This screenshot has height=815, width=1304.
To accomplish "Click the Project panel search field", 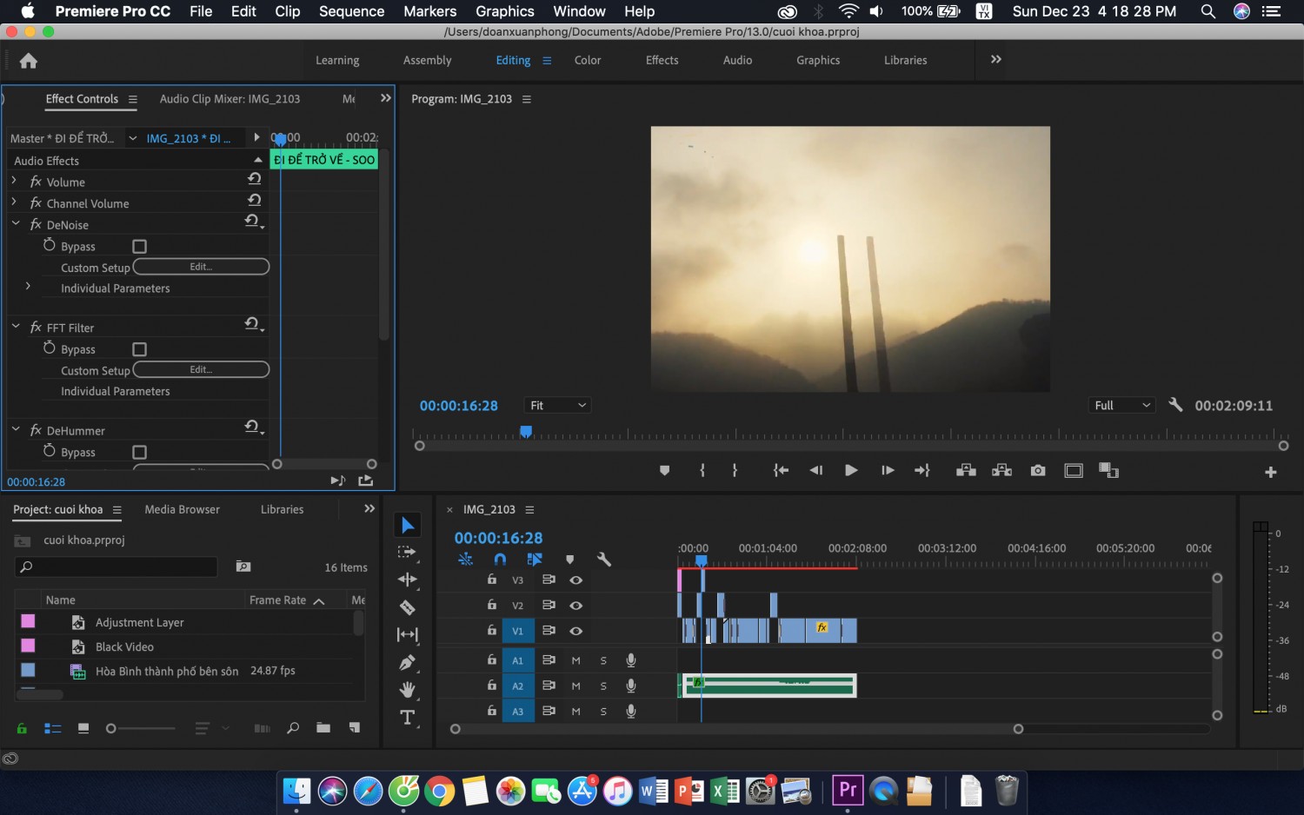I will (x=116, y=567).
